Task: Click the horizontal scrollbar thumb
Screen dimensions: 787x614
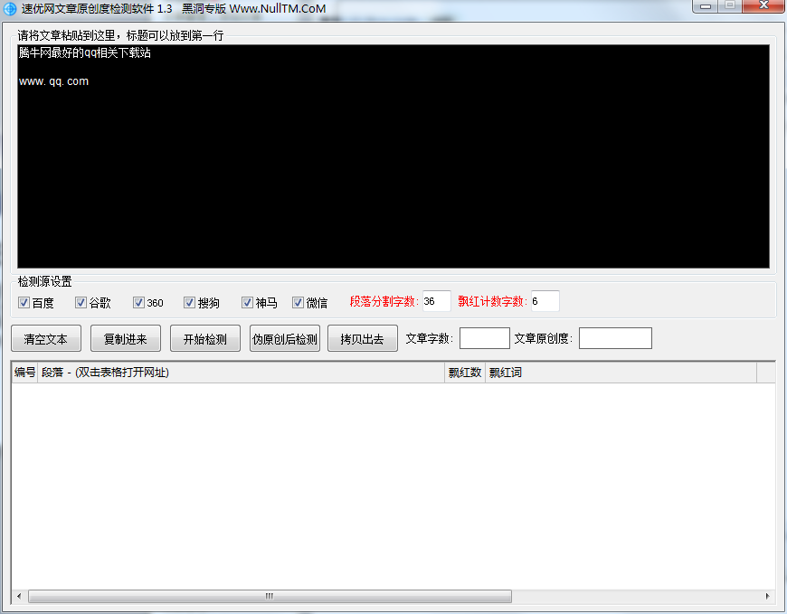Action: click(x=270, y=596)
